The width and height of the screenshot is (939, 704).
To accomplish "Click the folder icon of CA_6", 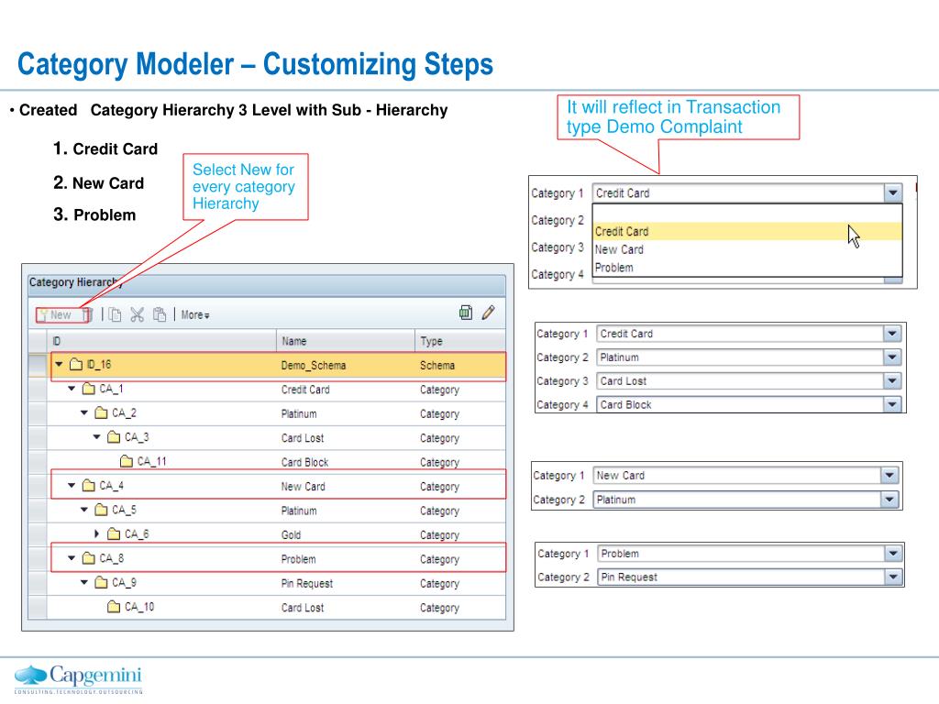I will (x=114, y=534).
